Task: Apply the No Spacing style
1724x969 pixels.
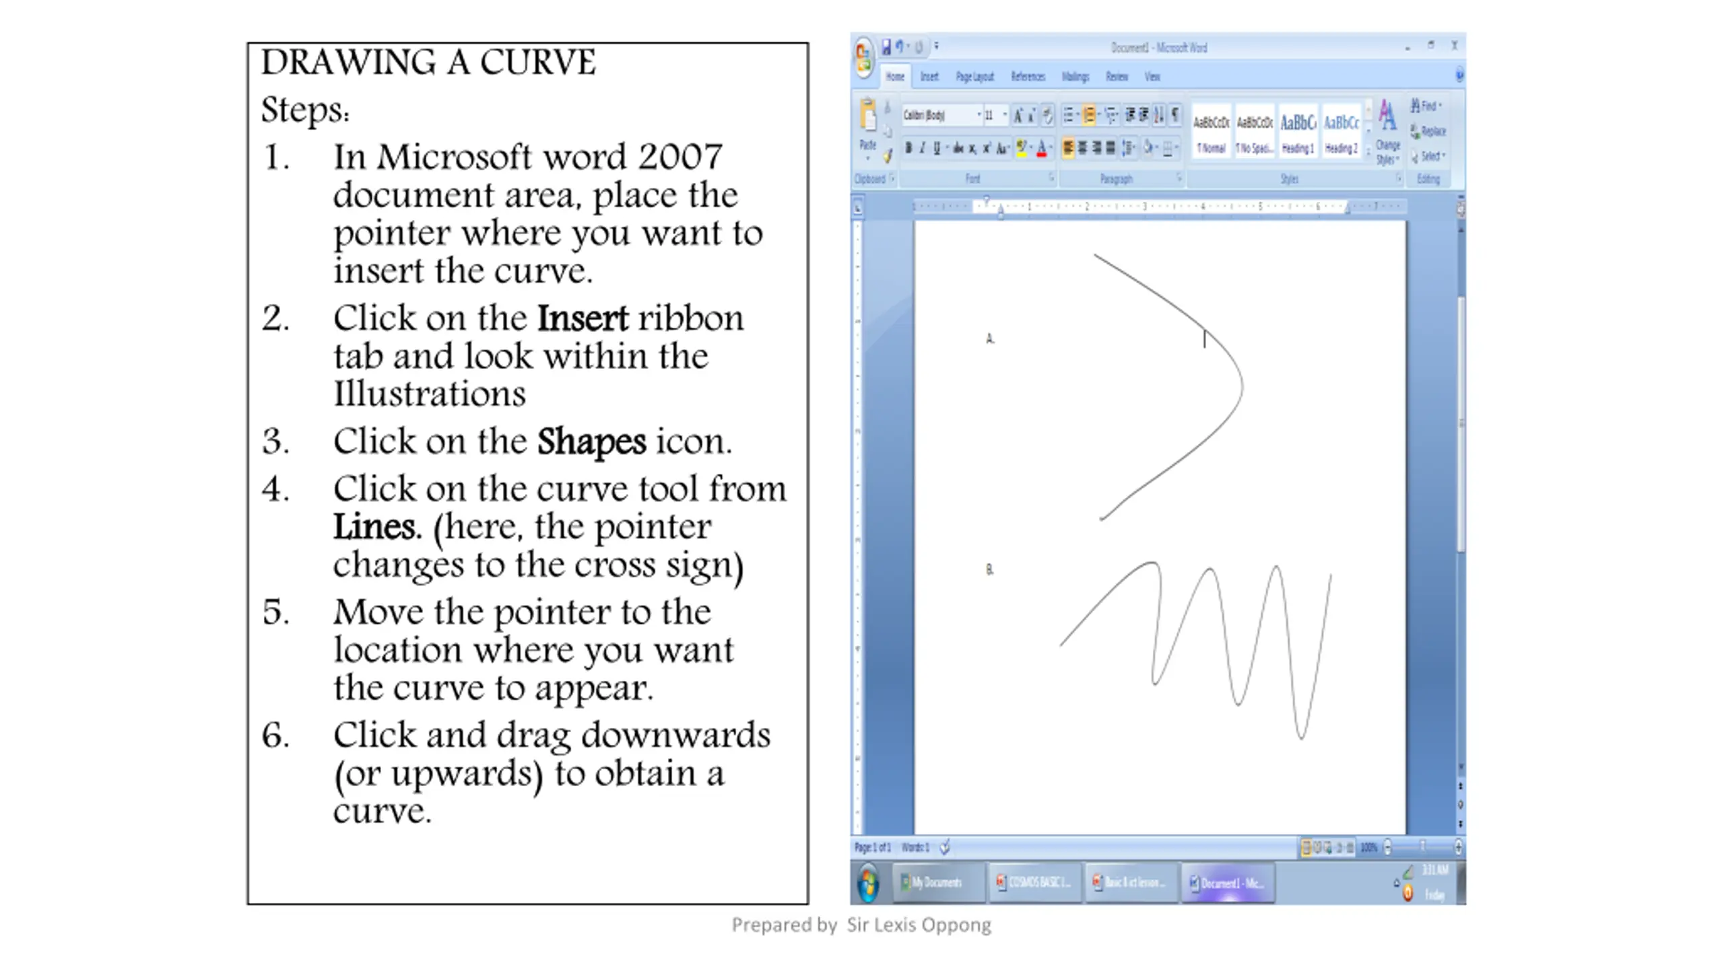Action: point(1255,131)
